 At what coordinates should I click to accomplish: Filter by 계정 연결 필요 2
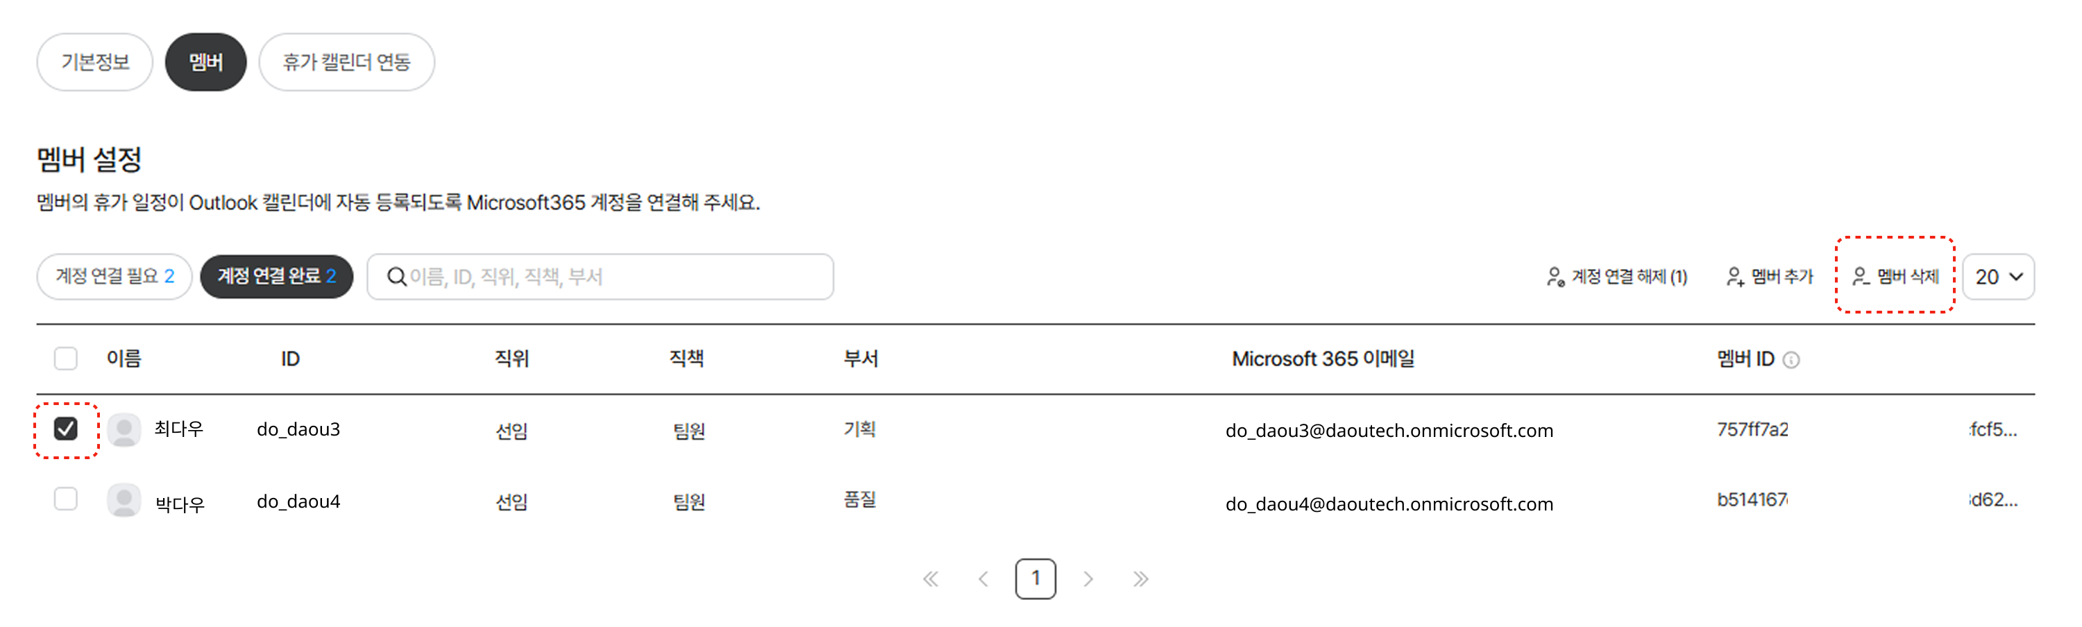tap(114, 276)
